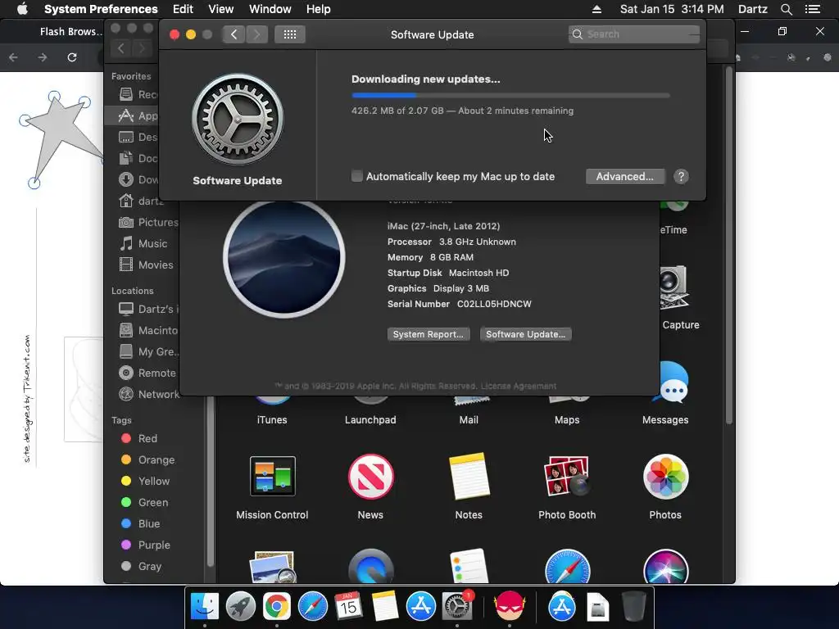Open the Flash browser icon in Dock
The width and height of the screenshot is (839, 629).
click(x=510, y=607)
